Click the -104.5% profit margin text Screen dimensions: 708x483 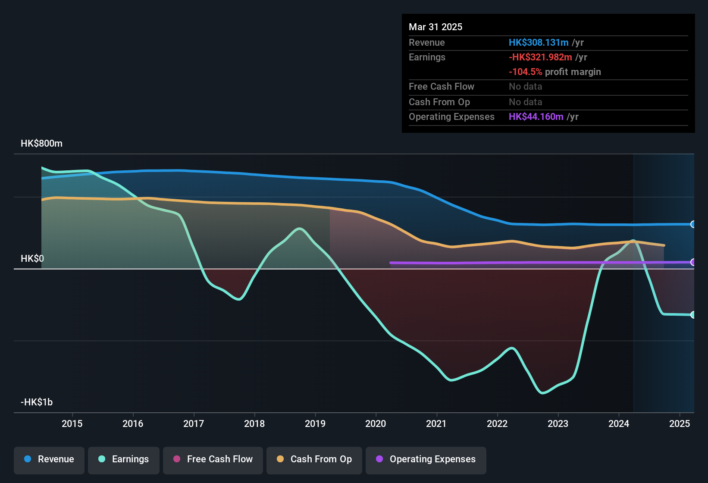[x=555, y=72]
